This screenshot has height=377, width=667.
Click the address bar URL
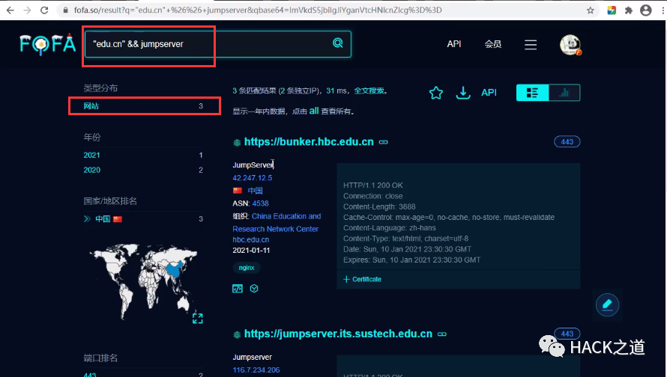(x=258, y=10)
